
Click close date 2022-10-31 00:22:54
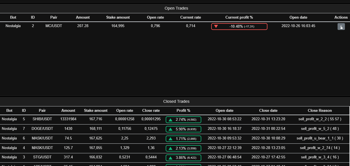(268, 129)
